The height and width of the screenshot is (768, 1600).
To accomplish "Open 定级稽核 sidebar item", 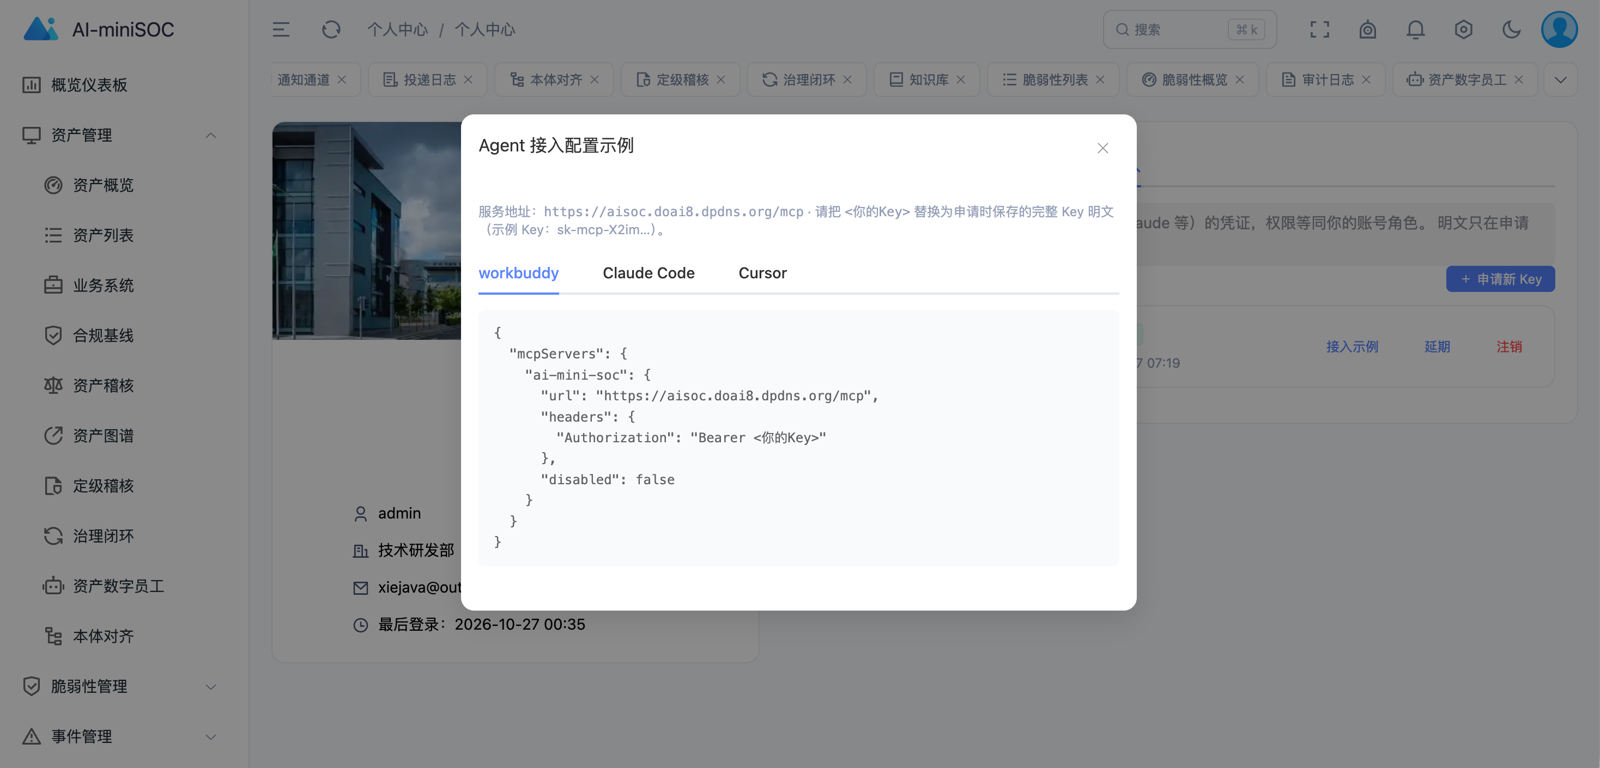I will (103, 485).
